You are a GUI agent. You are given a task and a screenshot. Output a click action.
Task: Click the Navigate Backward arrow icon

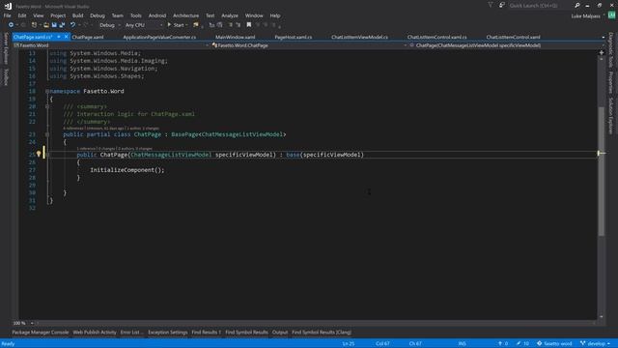11,25
